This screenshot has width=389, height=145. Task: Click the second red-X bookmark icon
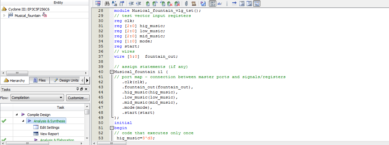point(178,4)
